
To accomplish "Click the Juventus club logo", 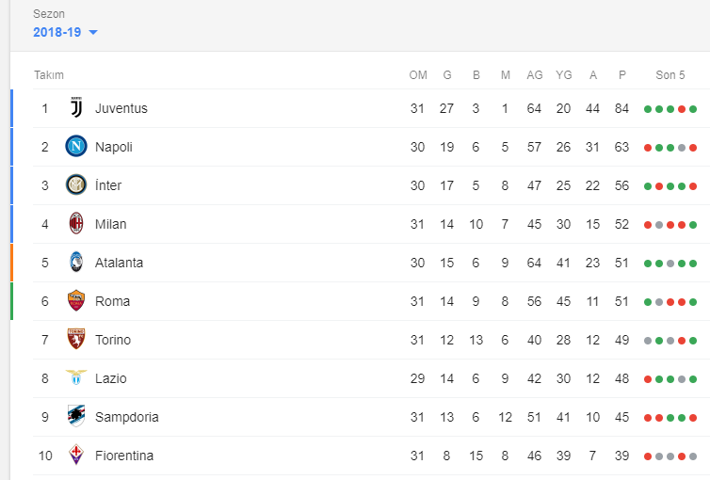I will (x=76, y=108).
